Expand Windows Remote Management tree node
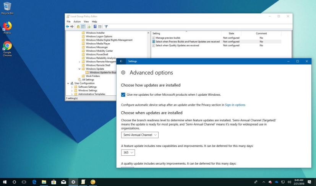The width and height of the screenshot is (316, 186). coord(79,62)
